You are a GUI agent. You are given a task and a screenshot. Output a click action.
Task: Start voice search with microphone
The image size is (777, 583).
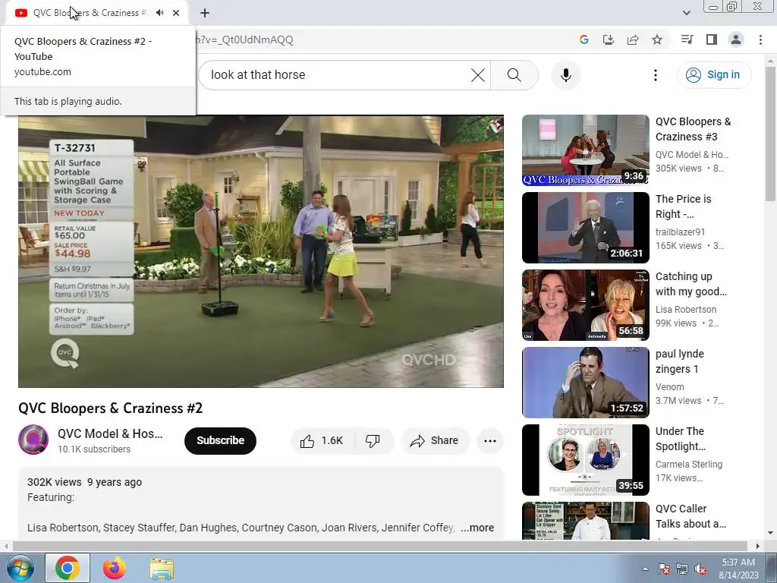click(x=566, y=75)
